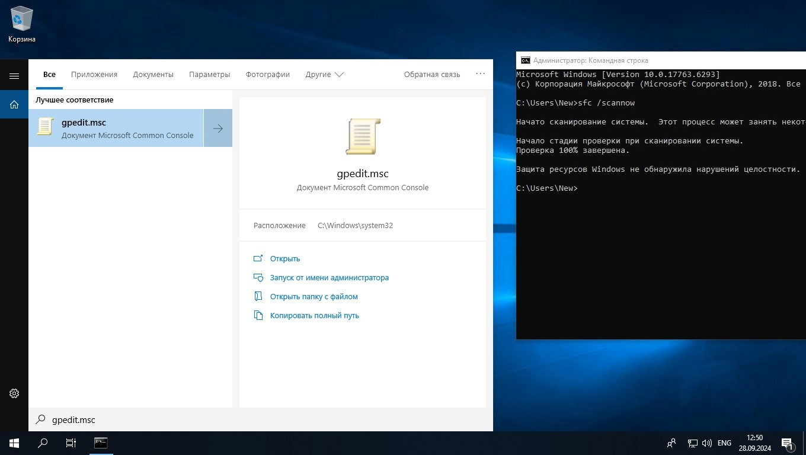Click the network tray icon
806x455 pixels.
coord(692,443)
